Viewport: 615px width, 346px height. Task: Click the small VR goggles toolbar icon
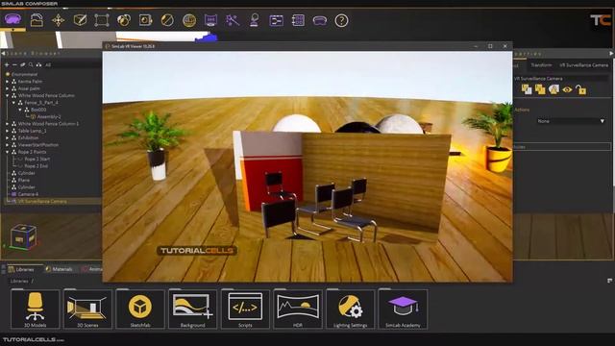[x=320, y=20]
